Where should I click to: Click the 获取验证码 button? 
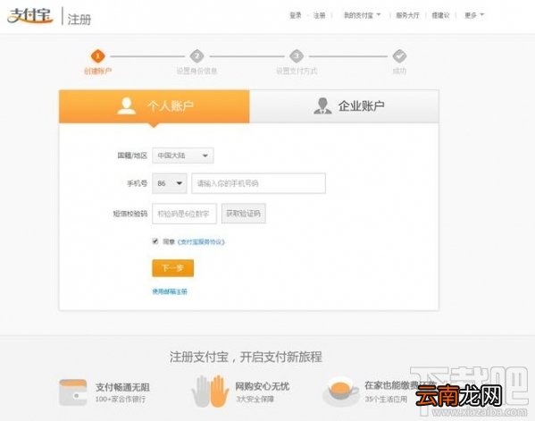click(244, 214)
